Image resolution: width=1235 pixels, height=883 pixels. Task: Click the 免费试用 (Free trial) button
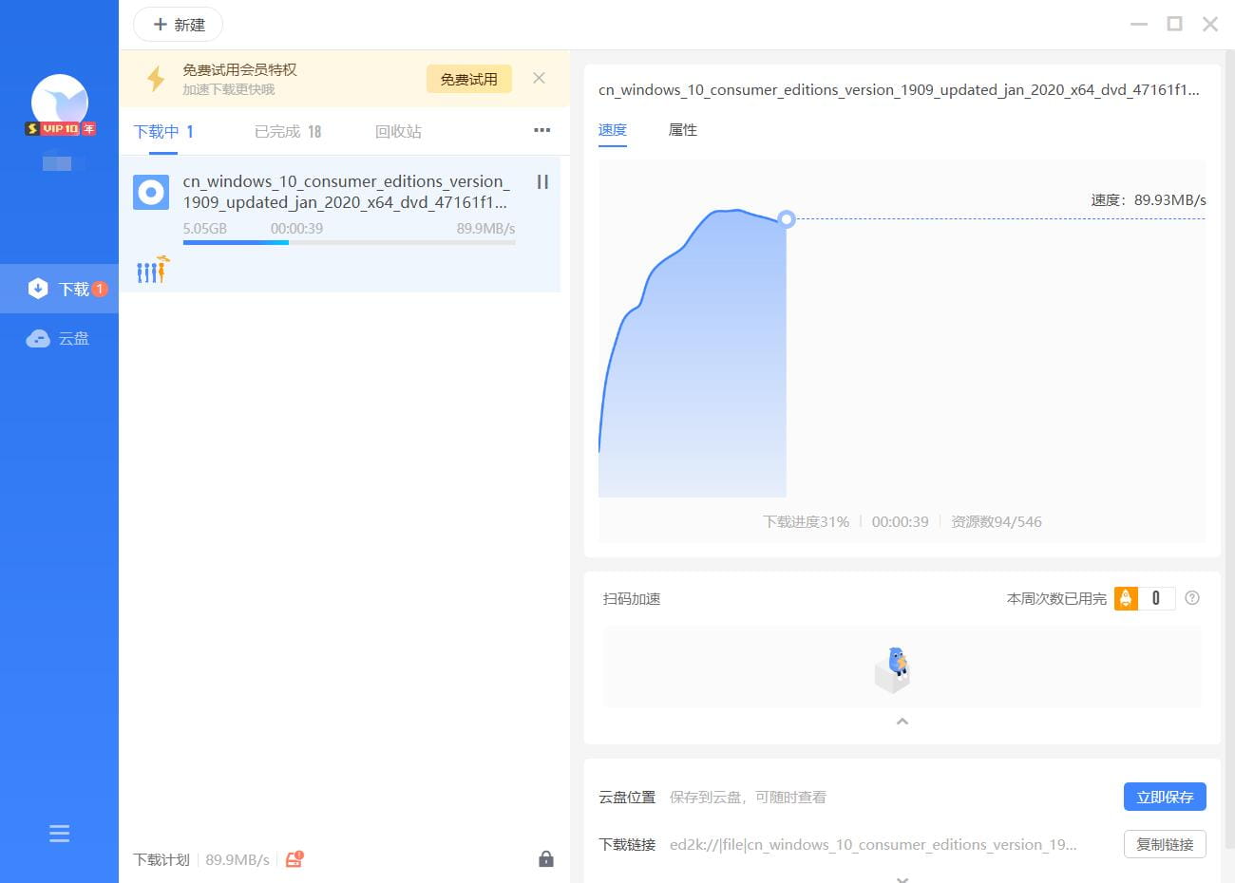point(468,79)
